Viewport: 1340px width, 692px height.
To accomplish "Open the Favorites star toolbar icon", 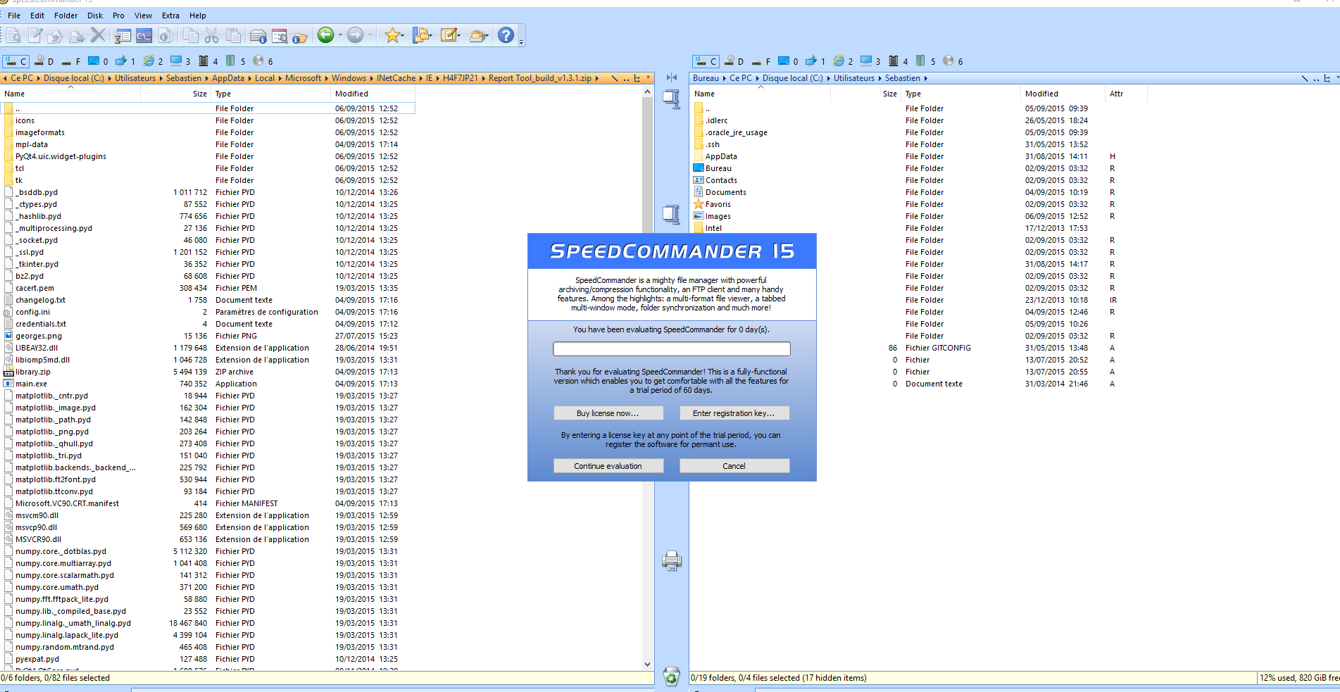I will click(x=392, y=35).
